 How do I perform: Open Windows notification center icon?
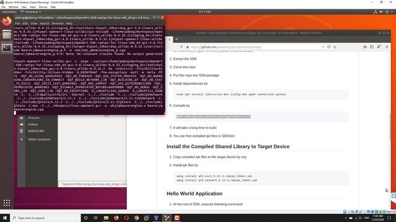[389, 218]
